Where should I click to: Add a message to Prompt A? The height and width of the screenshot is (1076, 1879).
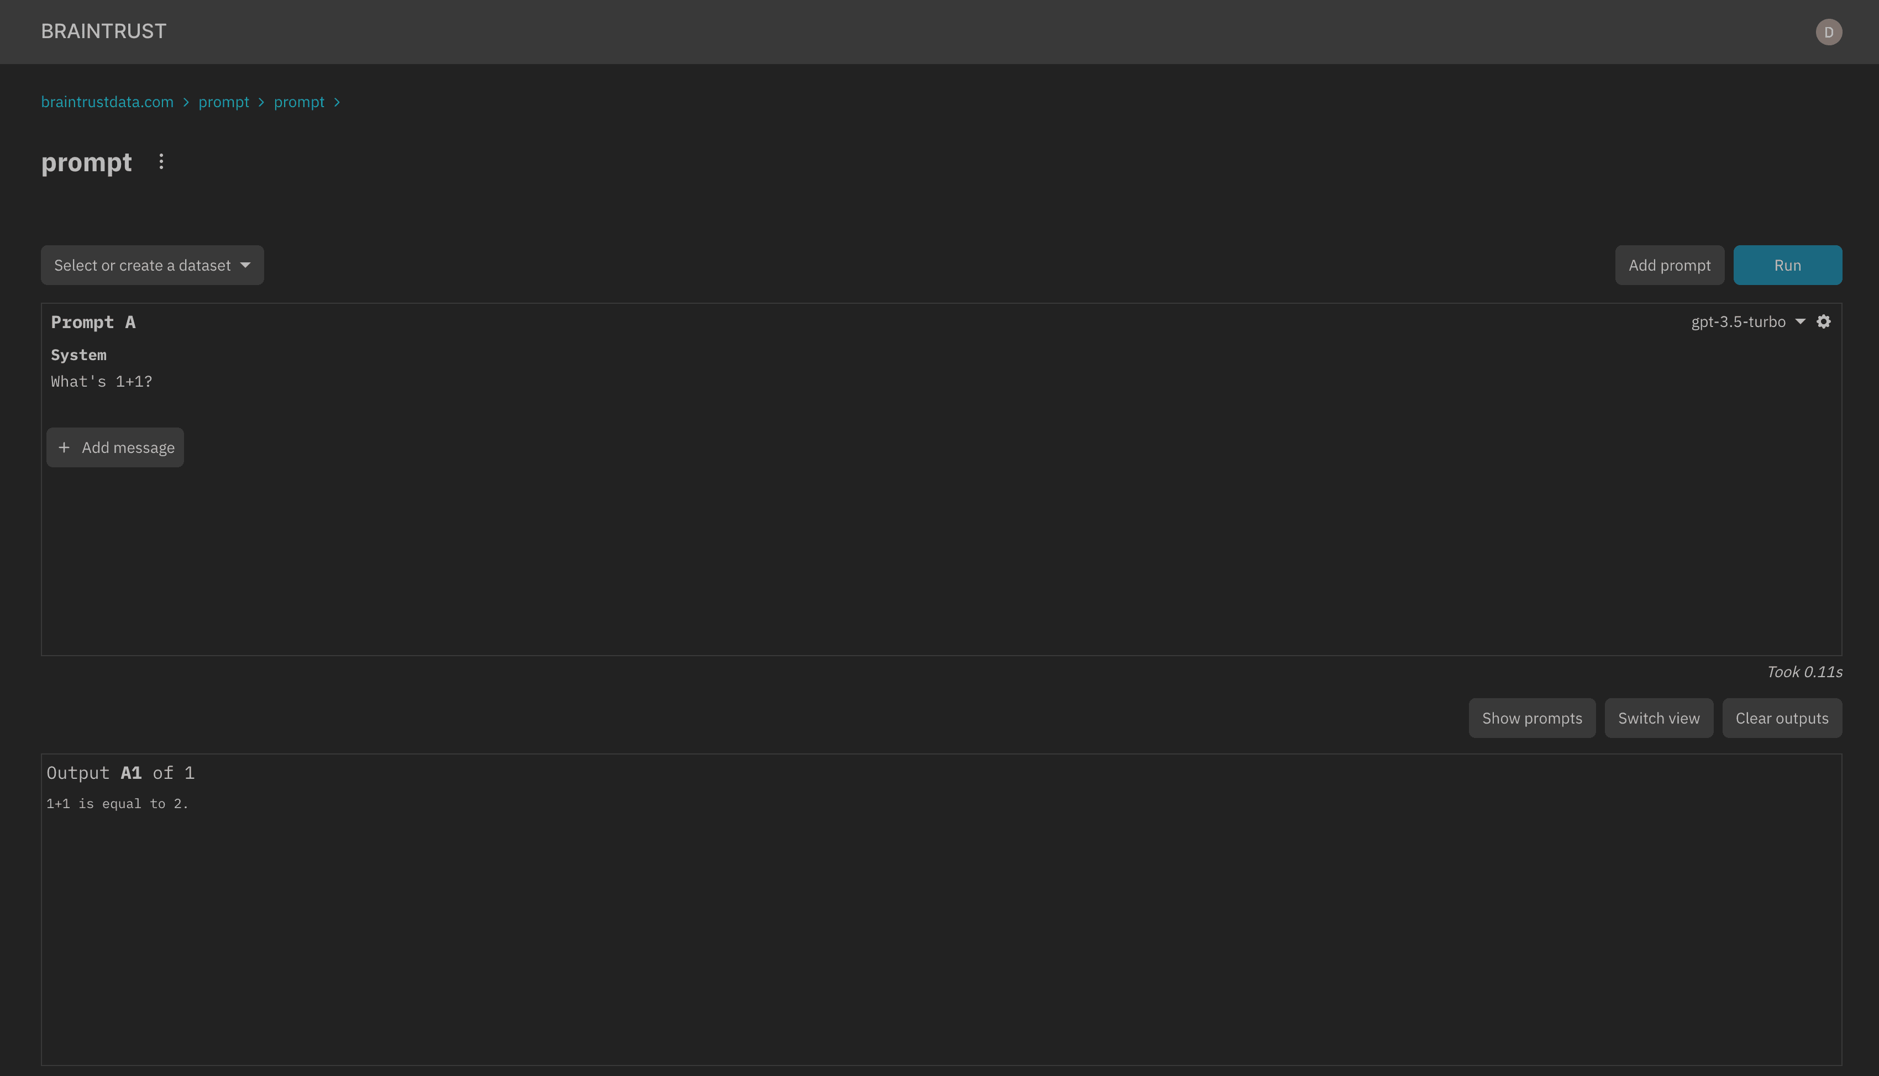tap(116, 448)
